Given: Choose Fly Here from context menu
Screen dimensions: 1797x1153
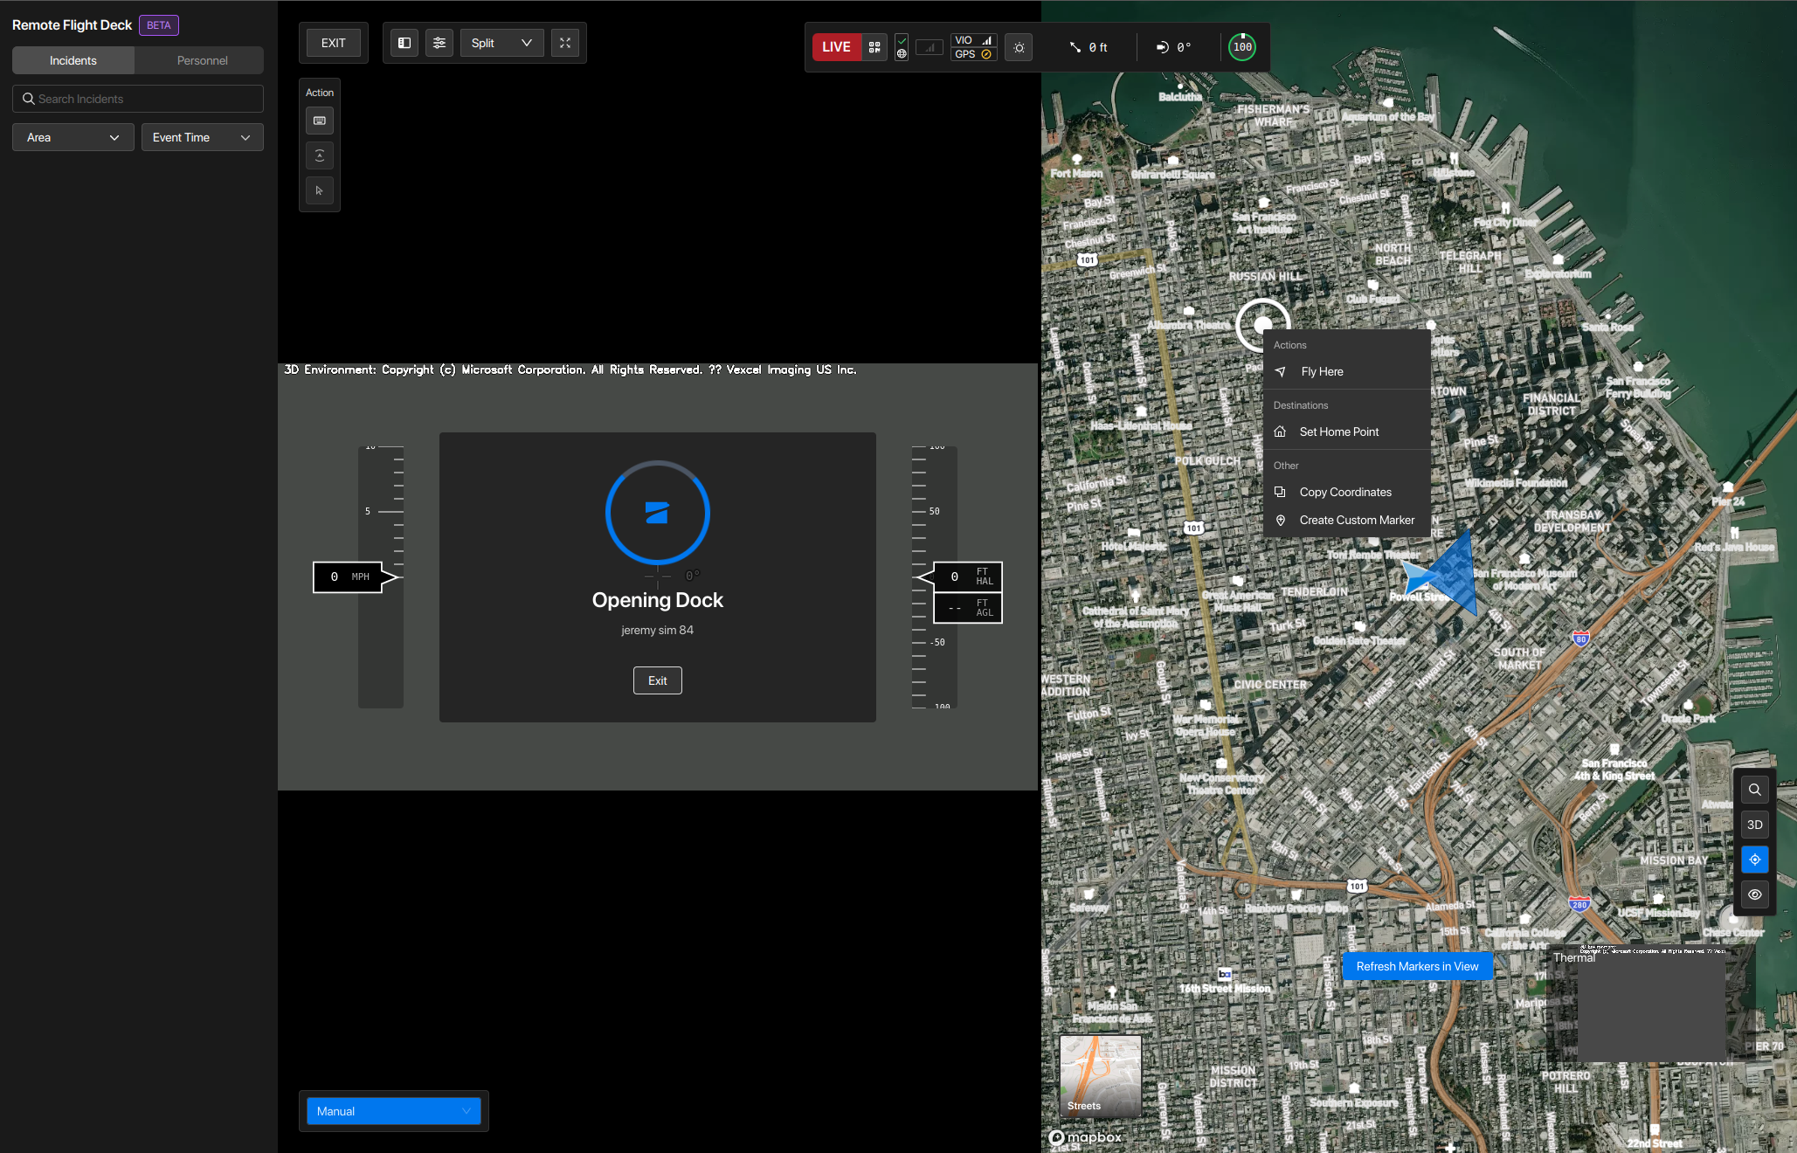Looking at the screenshot, I should (x=1322, y=371).
